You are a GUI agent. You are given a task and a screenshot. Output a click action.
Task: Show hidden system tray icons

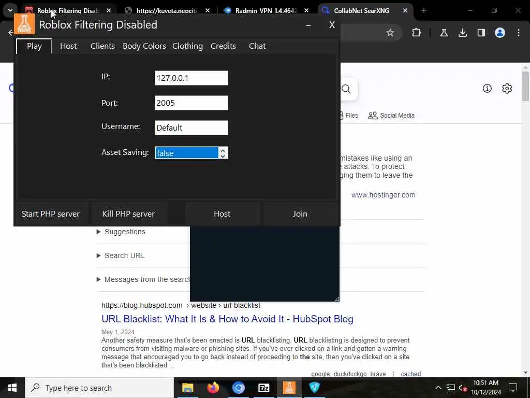point(438,388)
